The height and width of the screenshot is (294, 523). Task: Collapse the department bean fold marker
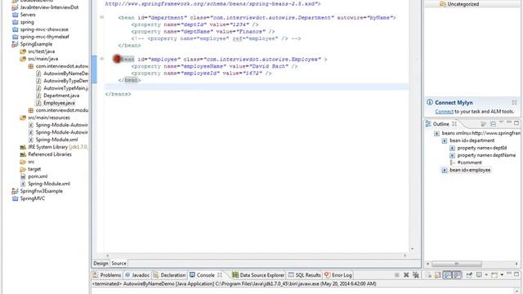point(102,17)
